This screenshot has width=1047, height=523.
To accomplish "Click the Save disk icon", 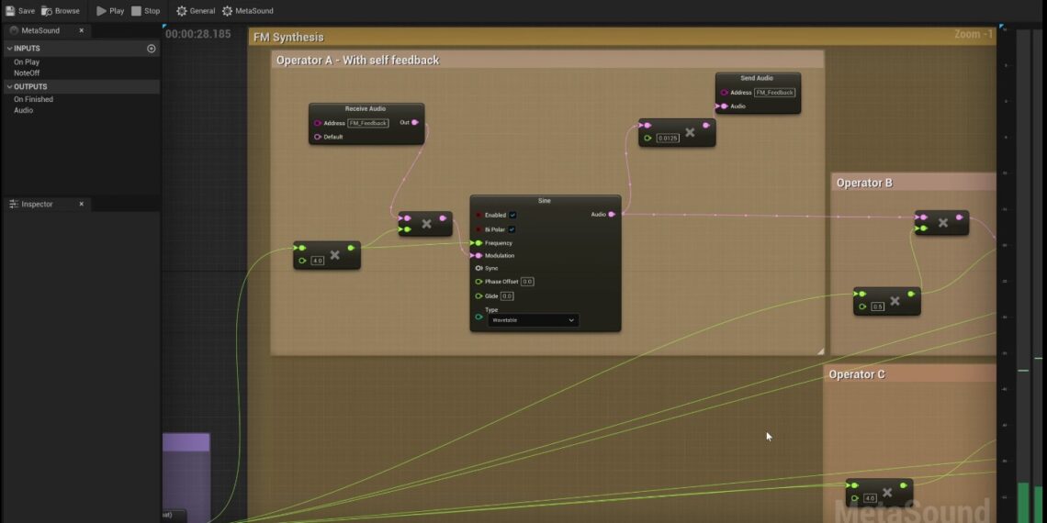I will [x=10, y=11].
